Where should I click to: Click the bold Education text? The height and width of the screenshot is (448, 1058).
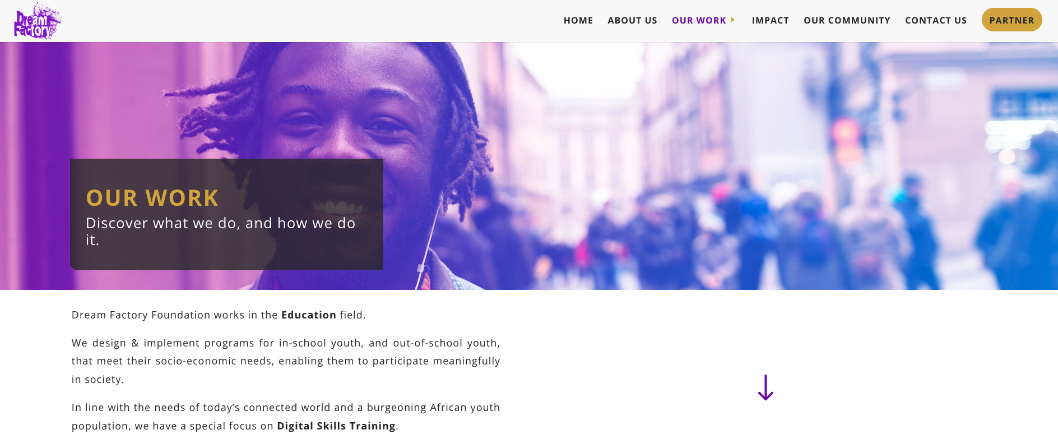tap(309, 315)
